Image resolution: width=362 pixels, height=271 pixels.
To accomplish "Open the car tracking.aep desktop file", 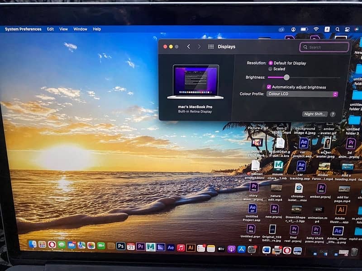I will 301,167.
